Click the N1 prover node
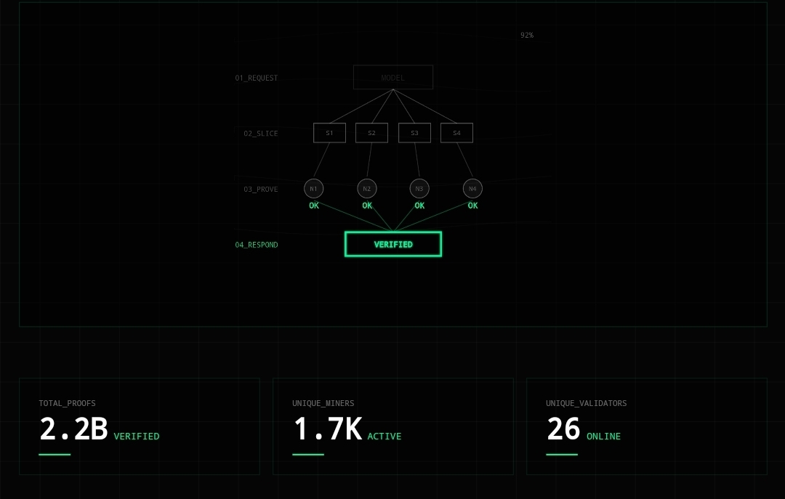785x499 pixels. [313, 189]
